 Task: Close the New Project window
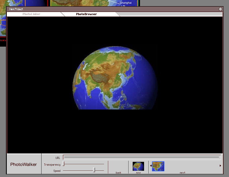[220, 9]
